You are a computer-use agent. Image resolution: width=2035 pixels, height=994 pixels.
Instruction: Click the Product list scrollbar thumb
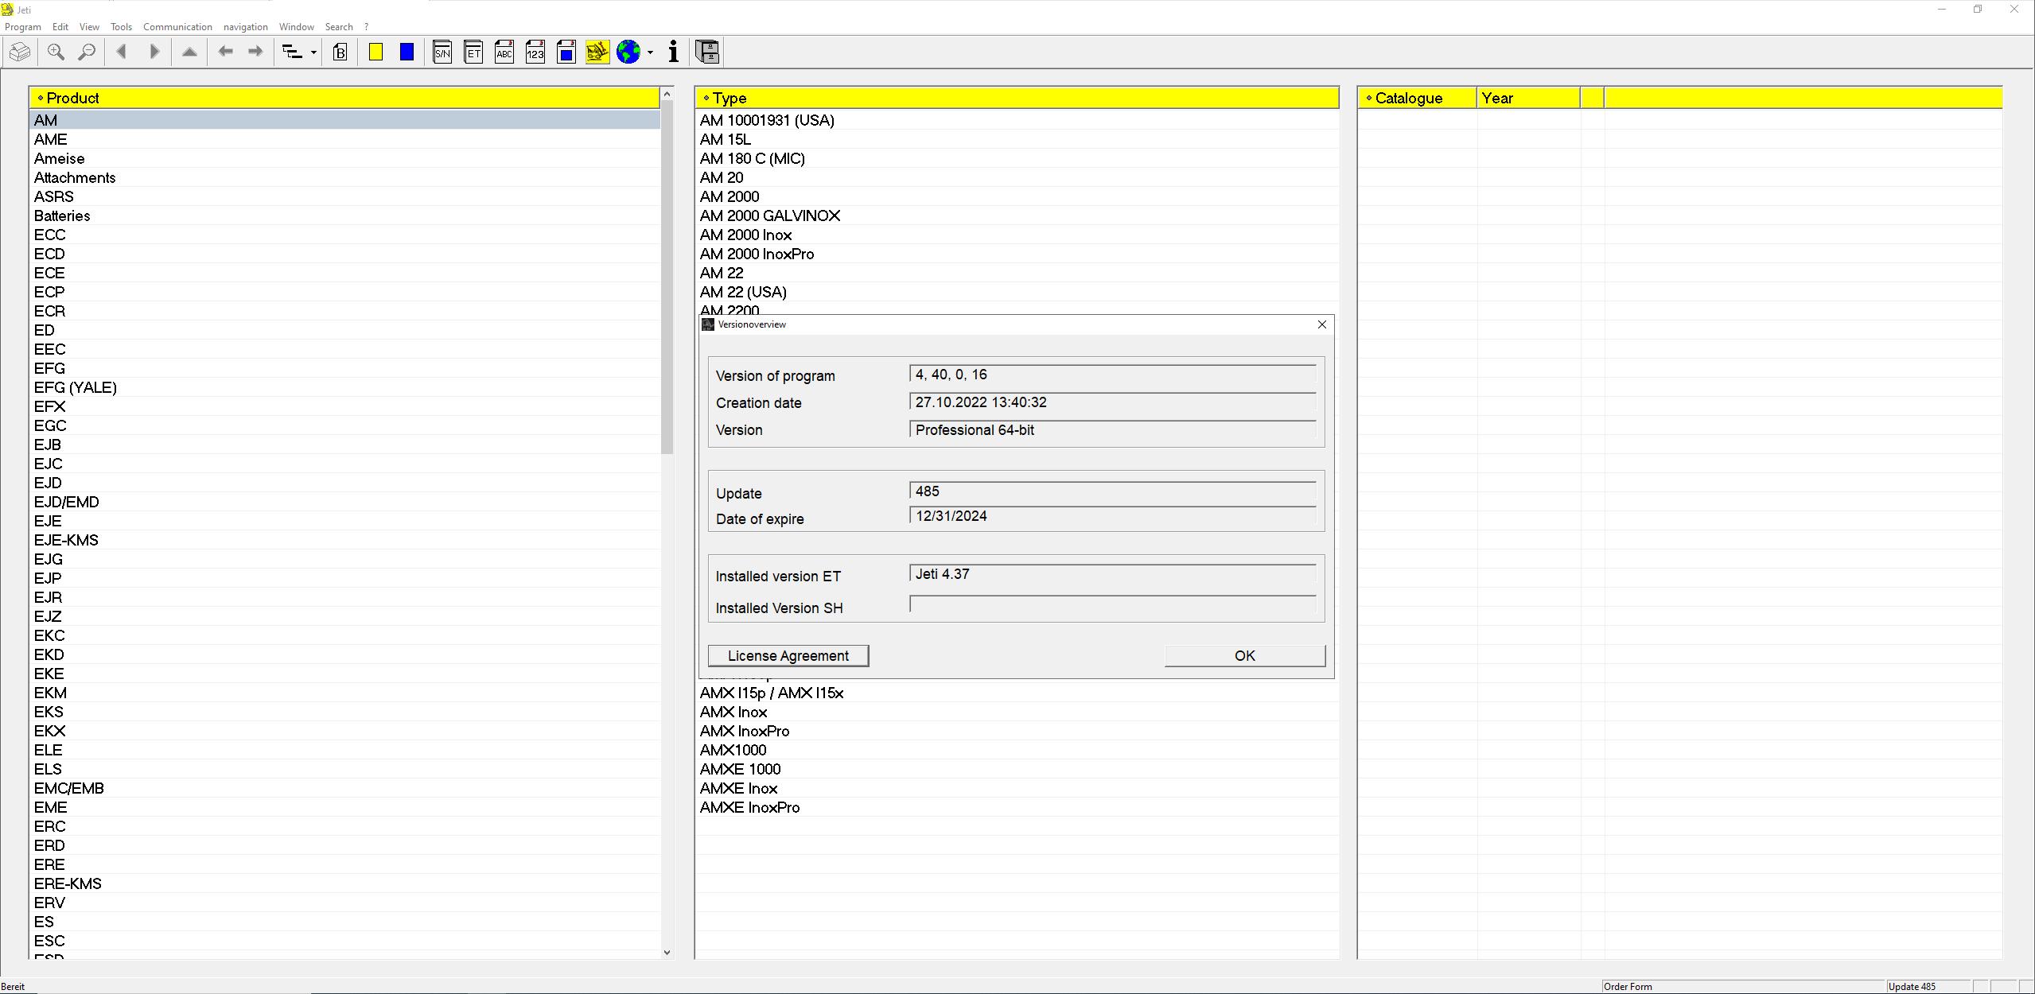[667, 278]
